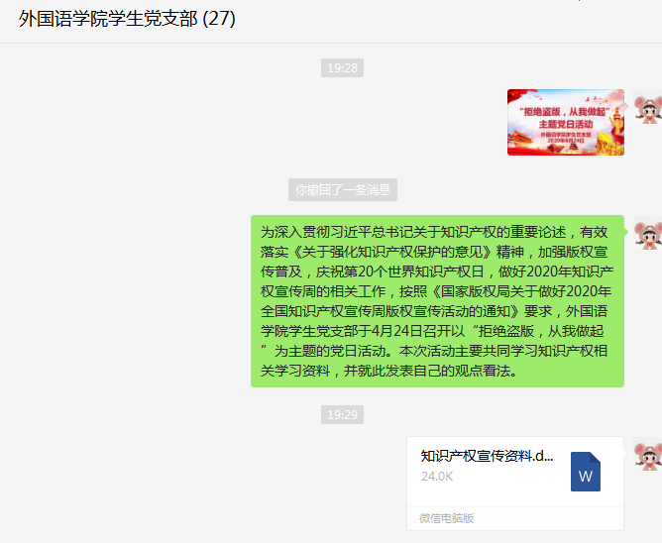Image resolution: width=662 pixels, height=543 pixels.
Task: Click 《关于强化知识产权保护的意见》 text in message
Action: click(x=392, y=252)
